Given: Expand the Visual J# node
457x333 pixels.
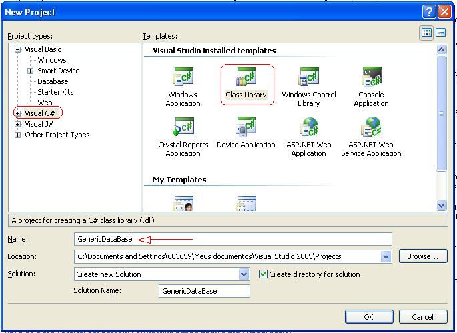Looking at the screenshot, I should coord(18,124).
